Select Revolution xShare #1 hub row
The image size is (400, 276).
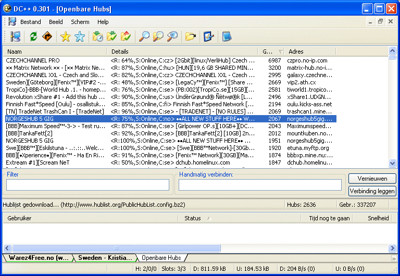[170, 97]
